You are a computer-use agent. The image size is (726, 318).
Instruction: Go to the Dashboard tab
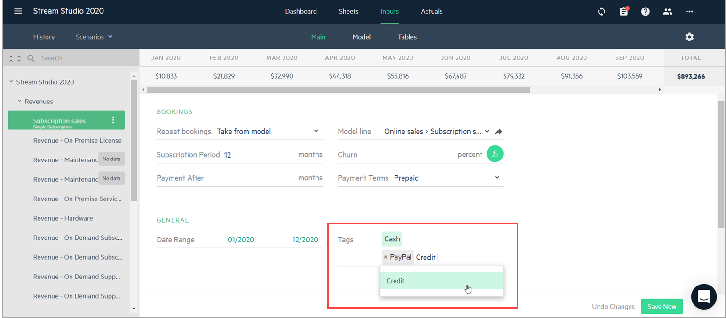pyautogui.click(x=301, y=11)
